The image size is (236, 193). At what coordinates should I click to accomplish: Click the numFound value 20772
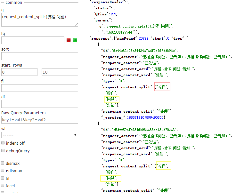click(x=143, y=38)
